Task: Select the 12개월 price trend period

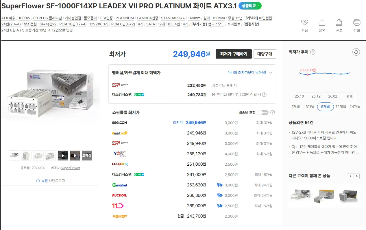Action: pyautogui.click(x=341, y=106)
